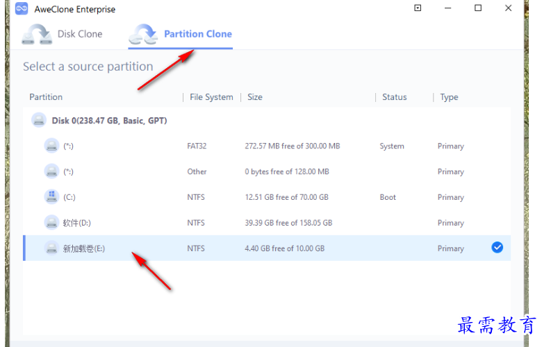
Task: Click the Partition Clone pie icon
Action: pyautogui.click(x=143, y=34)
